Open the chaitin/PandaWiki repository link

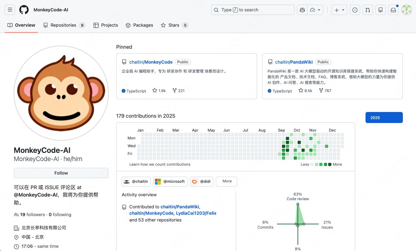pos(294,62)
